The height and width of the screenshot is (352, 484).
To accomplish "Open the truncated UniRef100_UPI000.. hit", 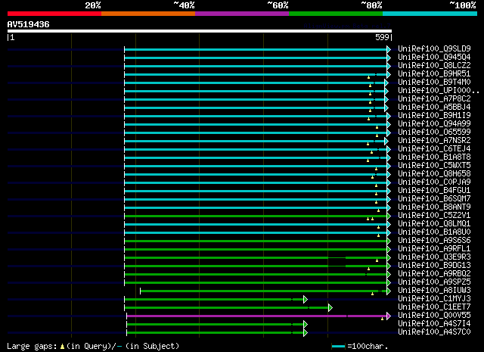I will coord(439,91).
